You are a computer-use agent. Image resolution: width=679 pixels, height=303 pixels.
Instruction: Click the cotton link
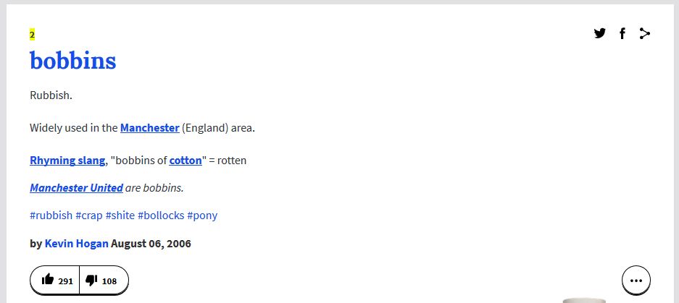pyautogui.click(x=186, y=161)
